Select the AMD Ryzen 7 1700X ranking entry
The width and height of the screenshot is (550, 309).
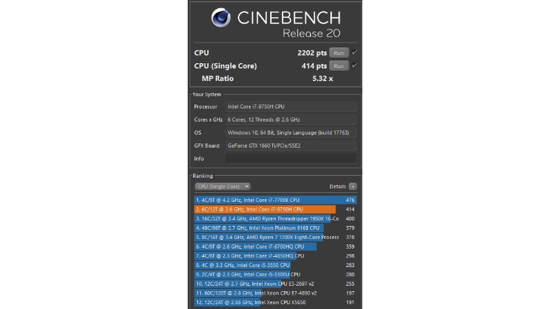[276, 237]
